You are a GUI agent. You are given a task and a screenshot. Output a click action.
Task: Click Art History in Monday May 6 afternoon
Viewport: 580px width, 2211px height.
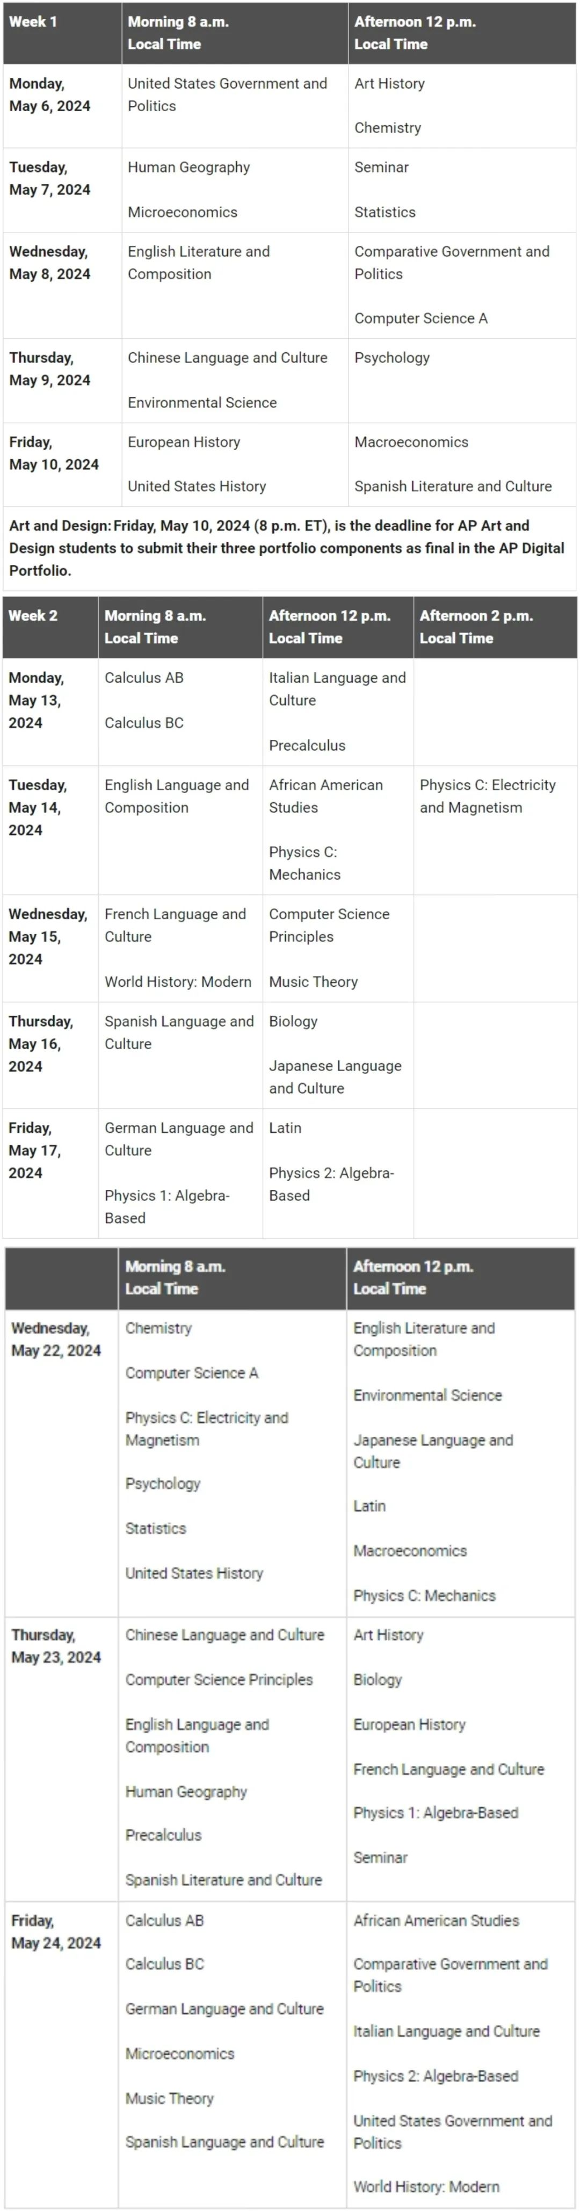389,83
